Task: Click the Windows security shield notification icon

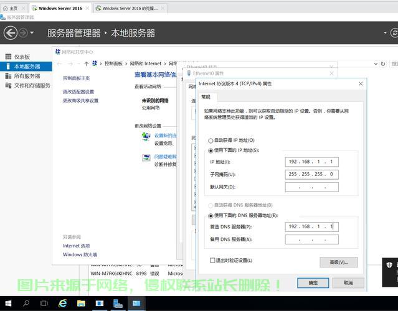Action: [389, 265]
